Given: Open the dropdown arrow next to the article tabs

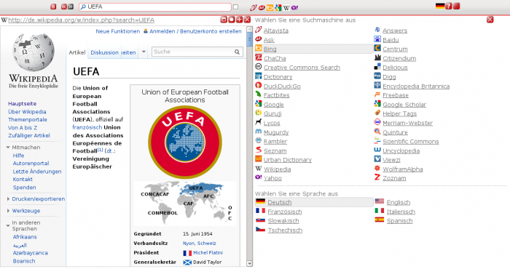Looking at the screenshot, I should [x=144, y=52].
